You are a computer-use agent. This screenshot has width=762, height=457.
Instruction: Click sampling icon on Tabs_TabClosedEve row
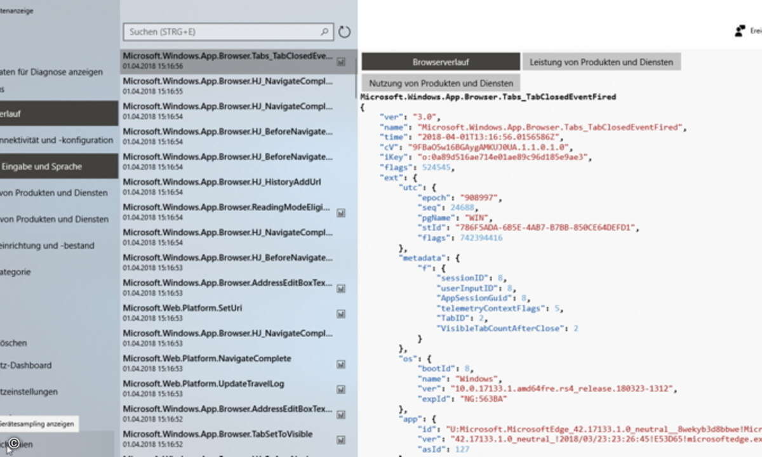pos(341,62)
